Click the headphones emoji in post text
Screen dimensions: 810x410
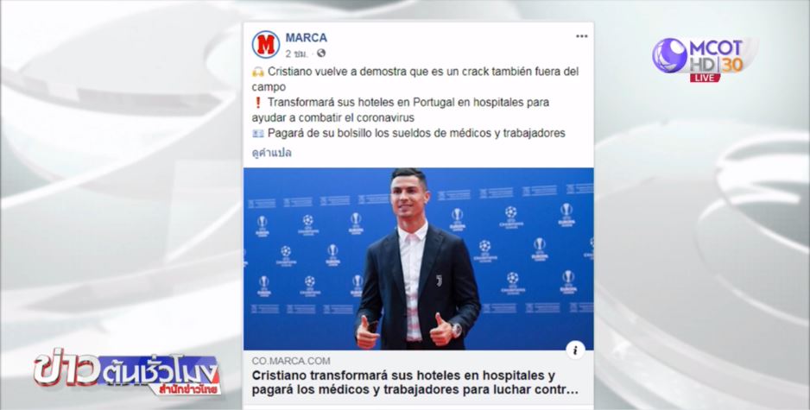pos(258,72)
